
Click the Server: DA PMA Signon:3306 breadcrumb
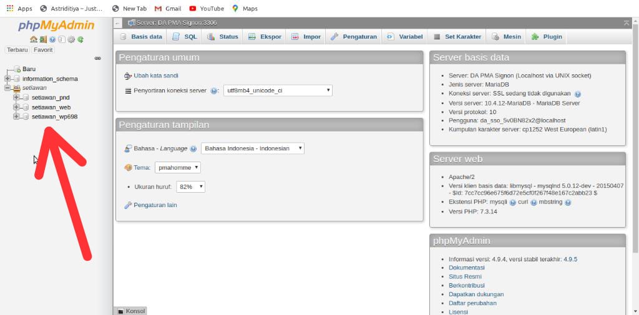(176, 23)
